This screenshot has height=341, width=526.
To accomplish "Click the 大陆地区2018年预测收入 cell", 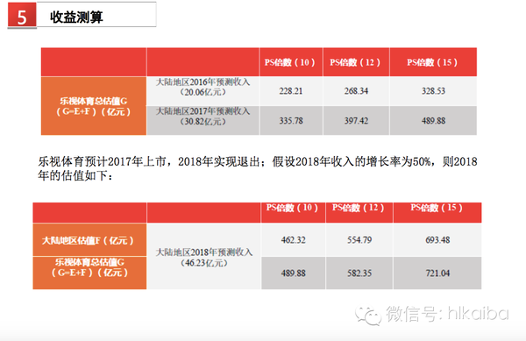I will pos(204,257).
